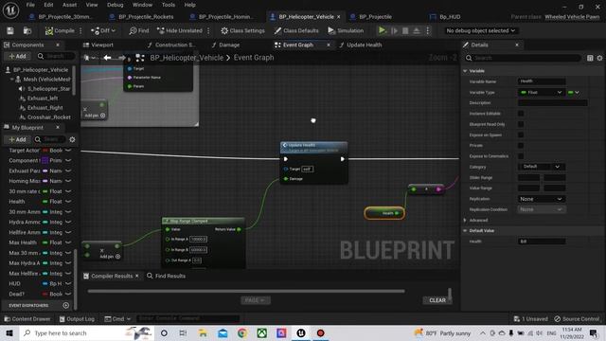The width and height of the screenshot is (606, 341).
Task: Toggle Hide Unrelated nodes
Action: (180, 30)
